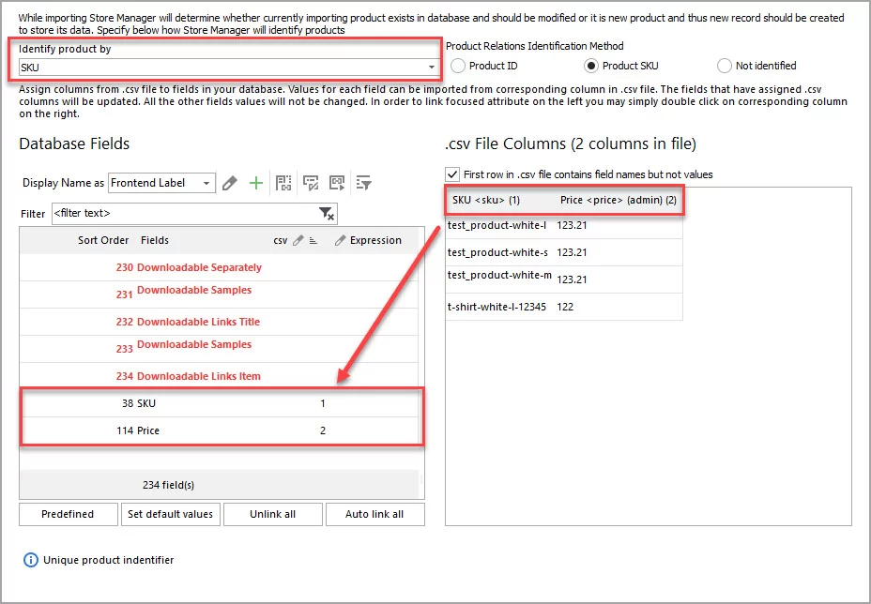Click the list filter funnel toolbar icon
This screenshot has width=871, height=604.
pos(364,183)
